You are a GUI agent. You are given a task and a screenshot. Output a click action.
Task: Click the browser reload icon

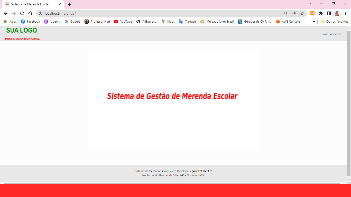point(22,13)
